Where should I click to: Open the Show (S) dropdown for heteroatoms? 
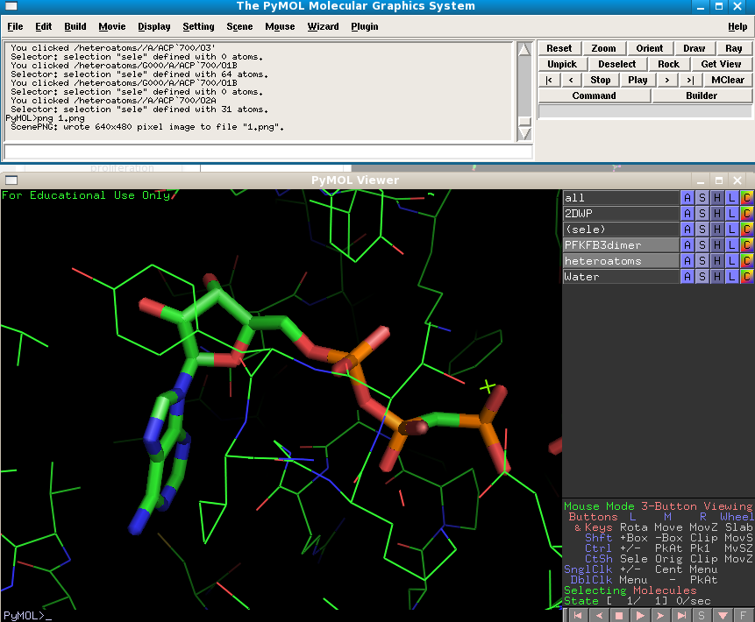(x=702, y=261)
